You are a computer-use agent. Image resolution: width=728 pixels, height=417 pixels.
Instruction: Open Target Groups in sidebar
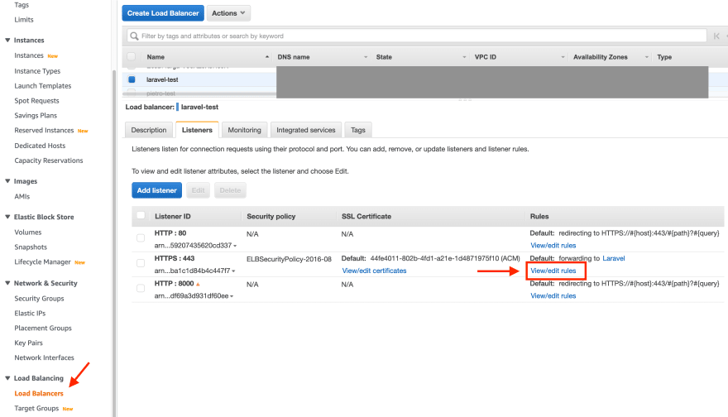[x=36, y=408]
